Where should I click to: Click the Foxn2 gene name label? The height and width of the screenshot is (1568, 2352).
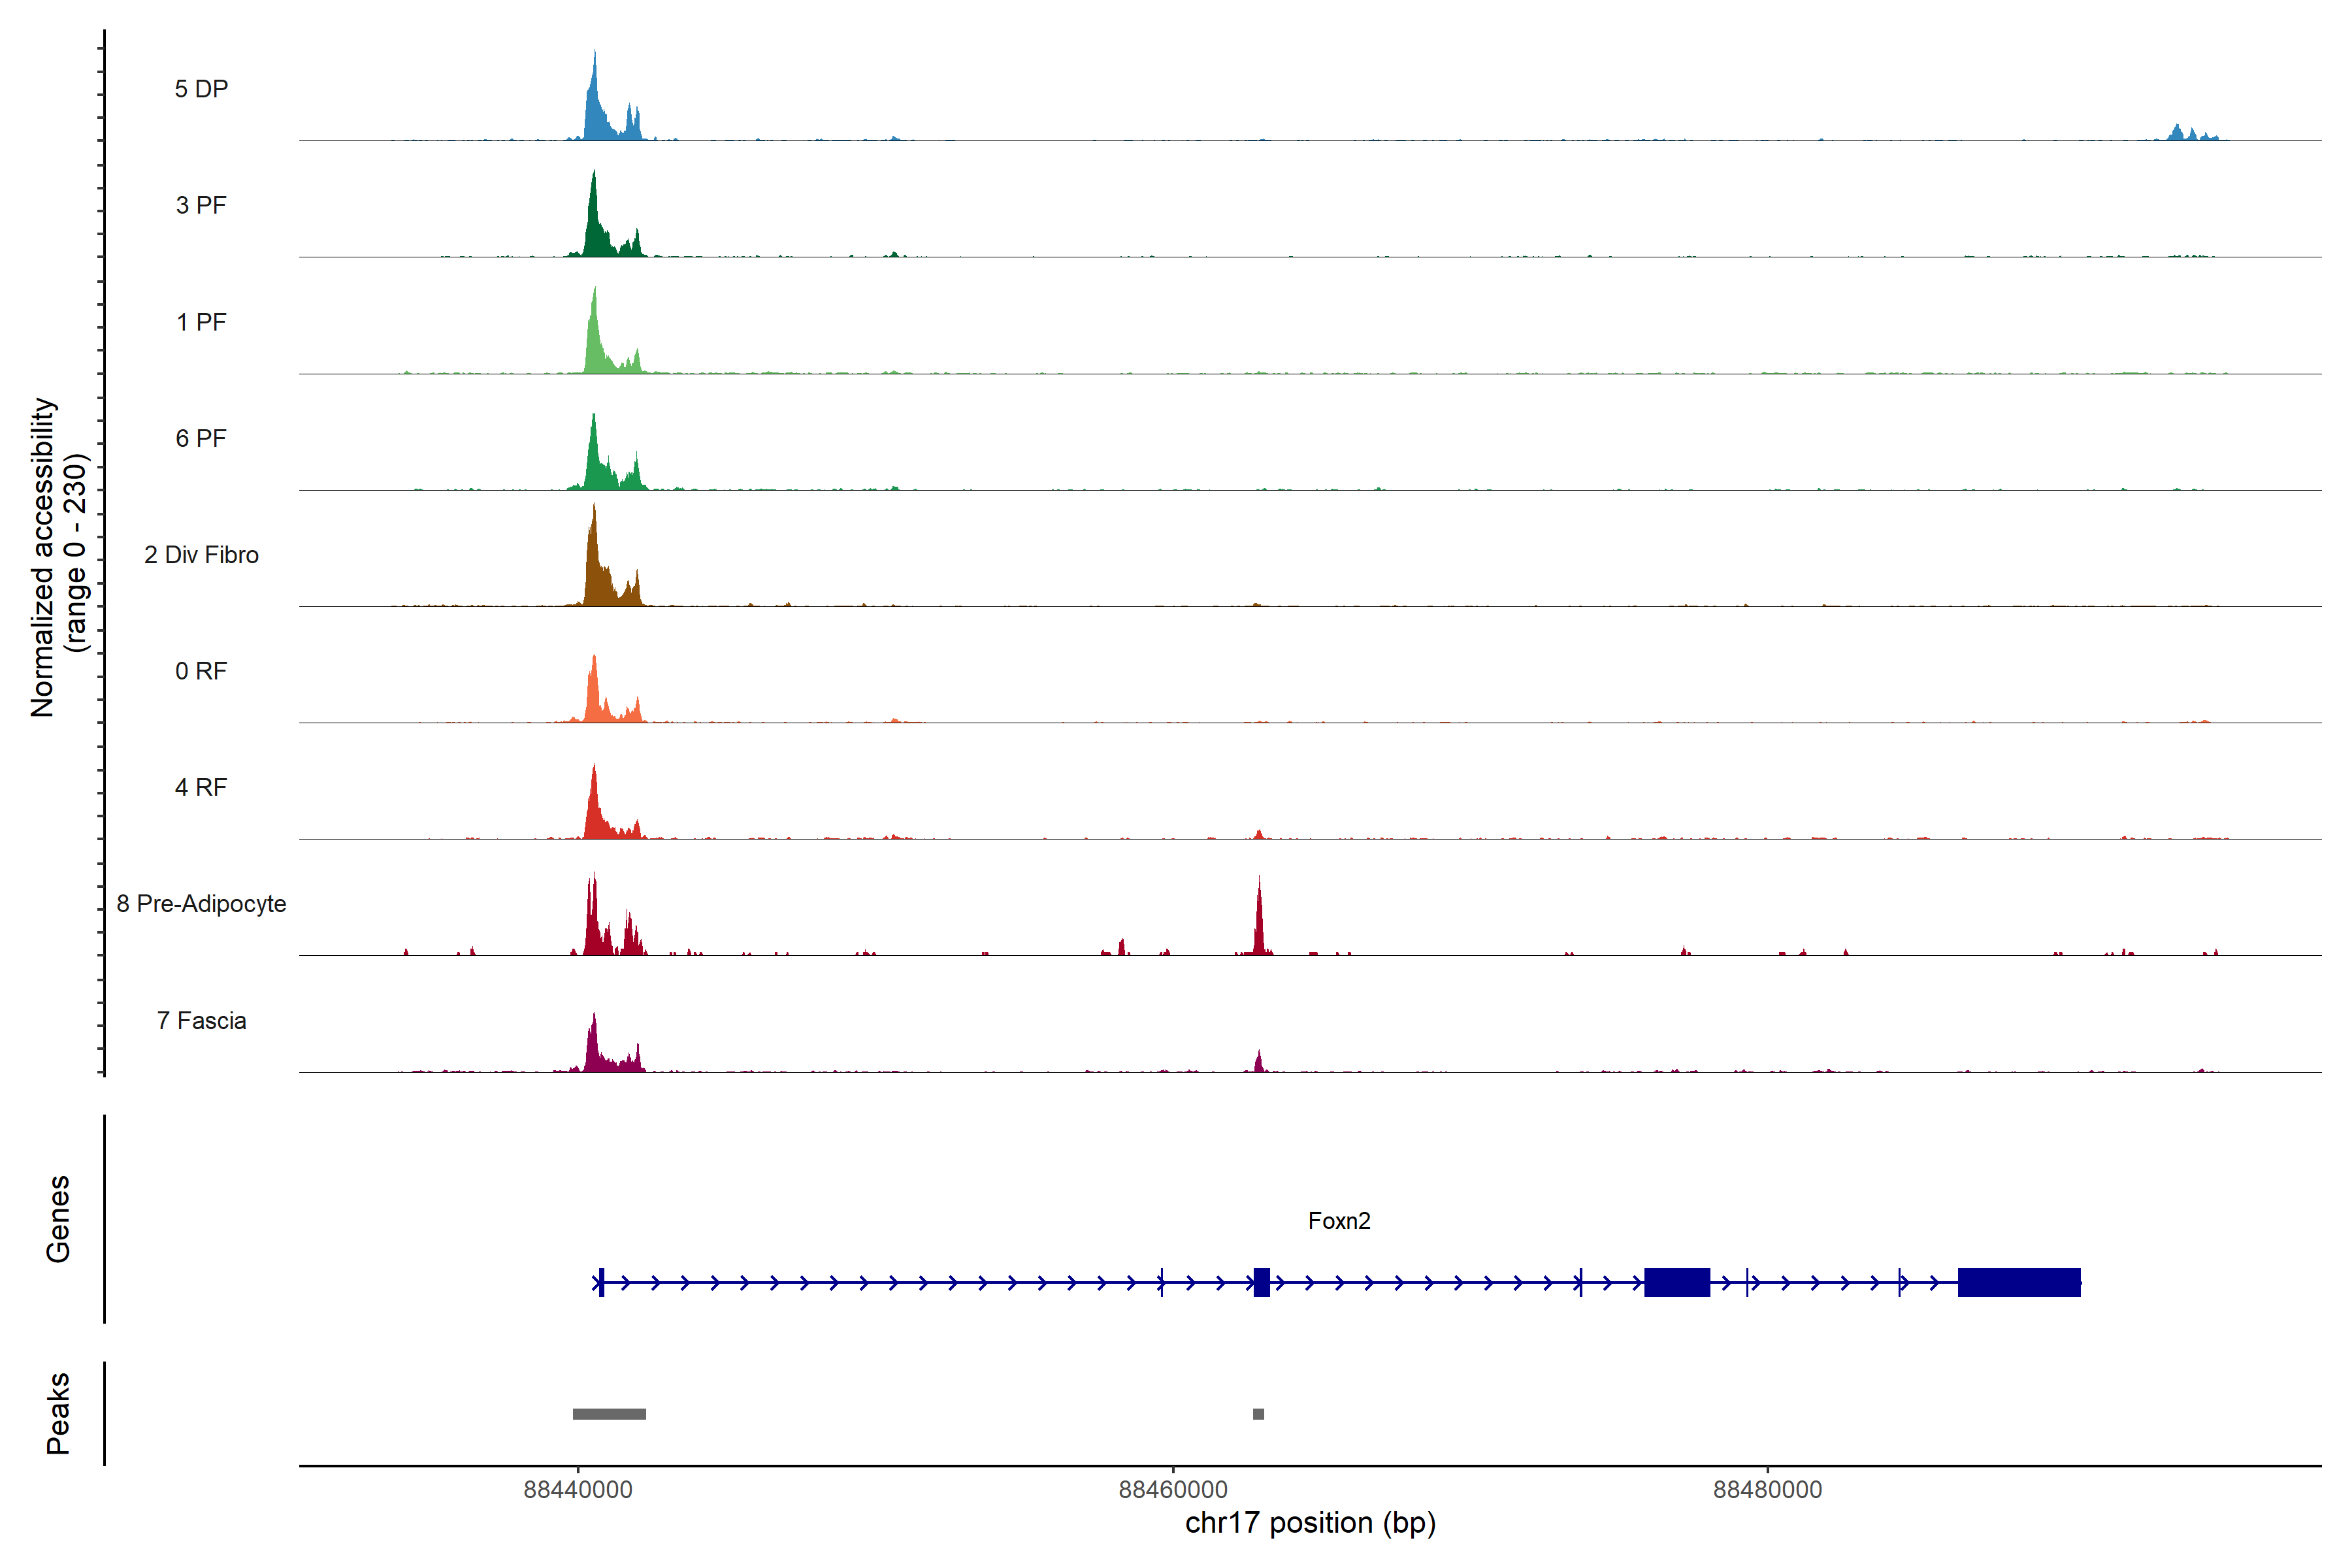[x=1339, y=1221]
